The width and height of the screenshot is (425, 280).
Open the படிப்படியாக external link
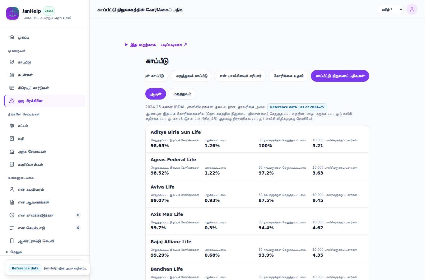tap(174, 45)
